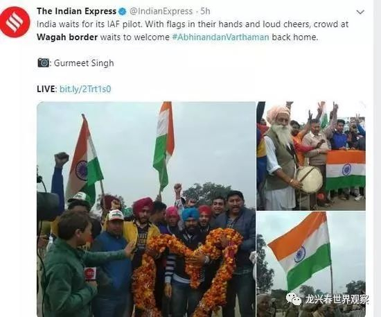Image resolution: width=381 pixels, height=317 pixels.
Task: Open the @IndianExpress handle
Action: click(x=161, y=11)
